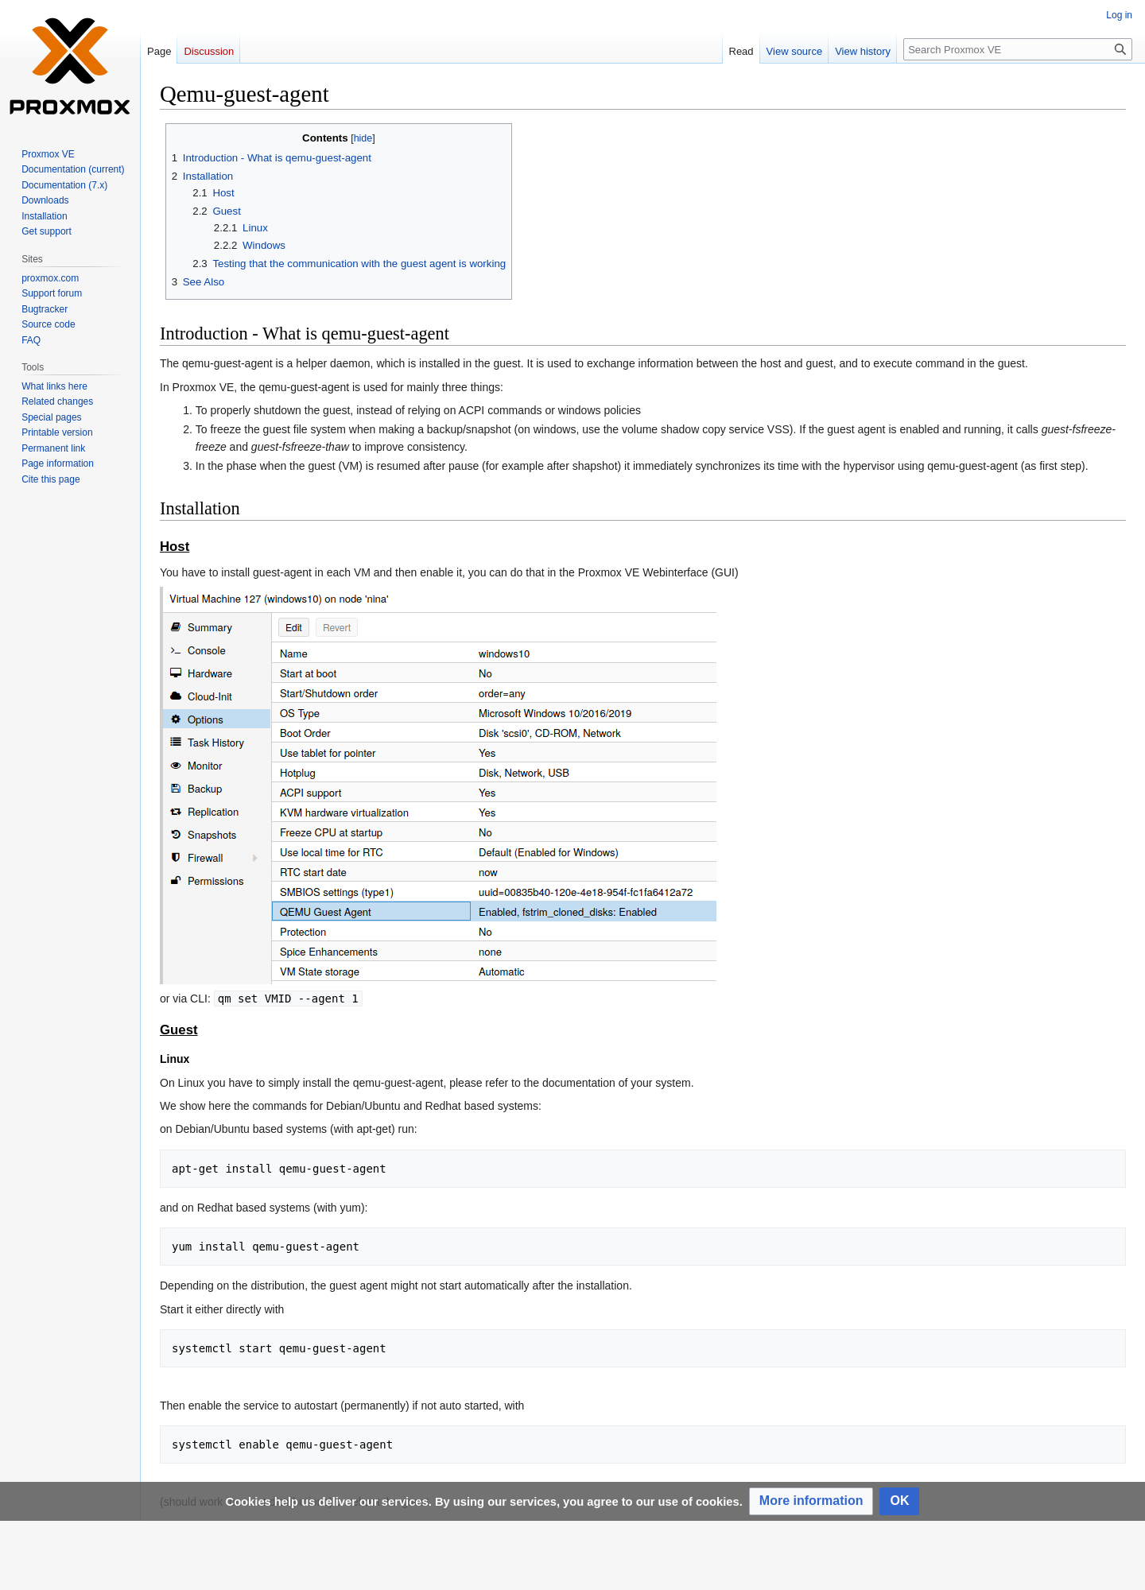Switch to the Read tab
1145x1590 pixels.
point(741,51)
